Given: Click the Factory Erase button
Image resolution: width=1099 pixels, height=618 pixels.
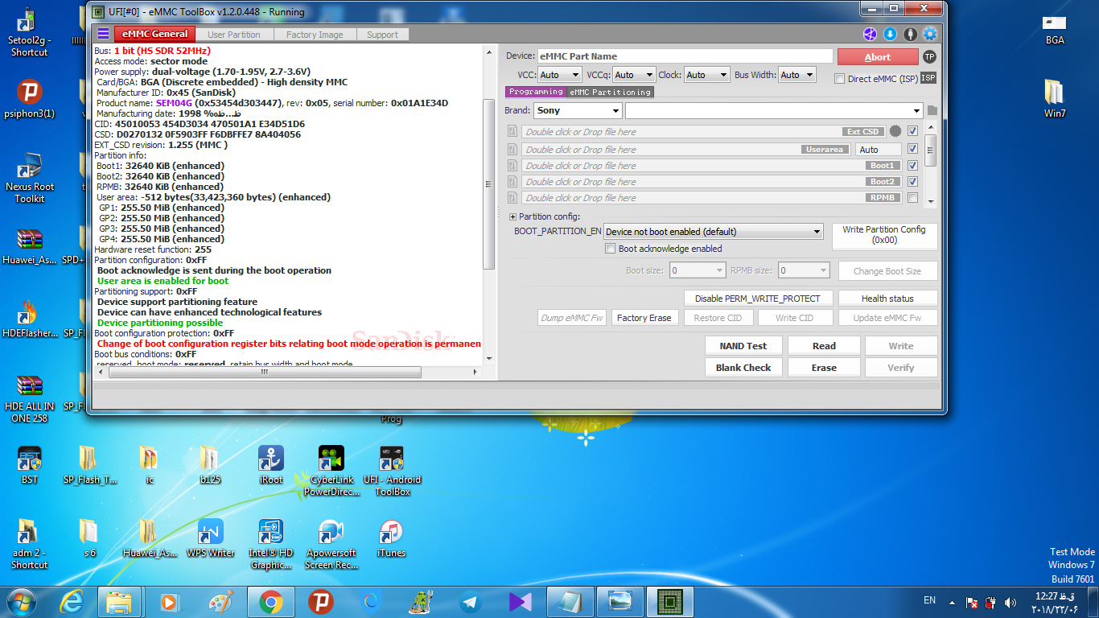Looking at the screenshot, I should click(x=644, y=318).
